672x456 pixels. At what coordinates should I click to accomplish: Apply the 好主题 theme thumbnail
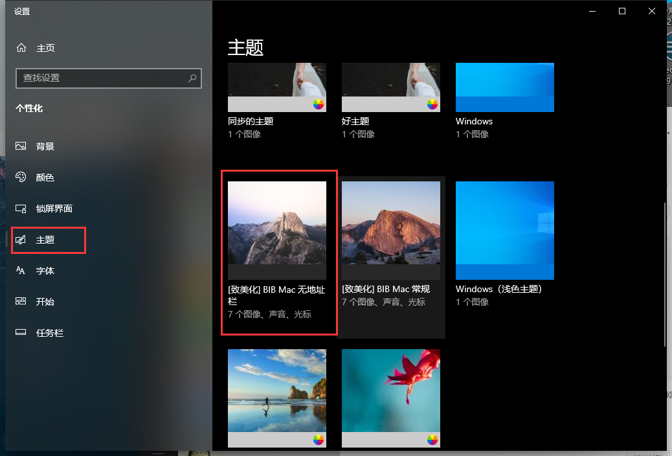[391, 87]
